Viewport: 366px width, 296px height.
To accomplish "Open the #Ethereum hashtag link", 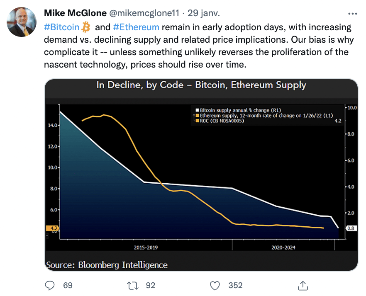I will click(x=136, y=27).
